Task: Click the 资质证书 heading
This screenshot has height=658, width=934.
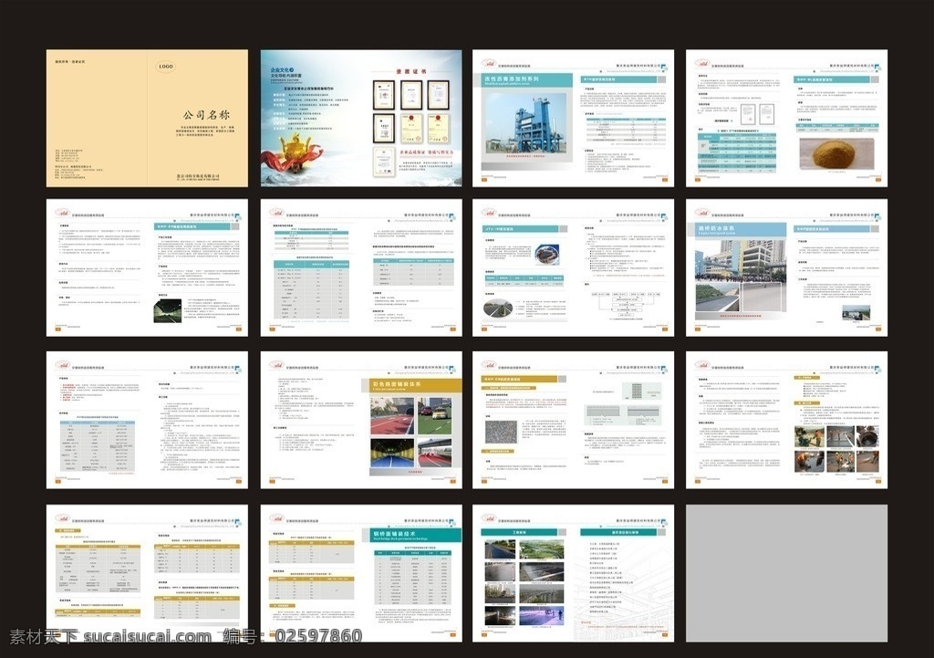Action: tap(411, 71)
